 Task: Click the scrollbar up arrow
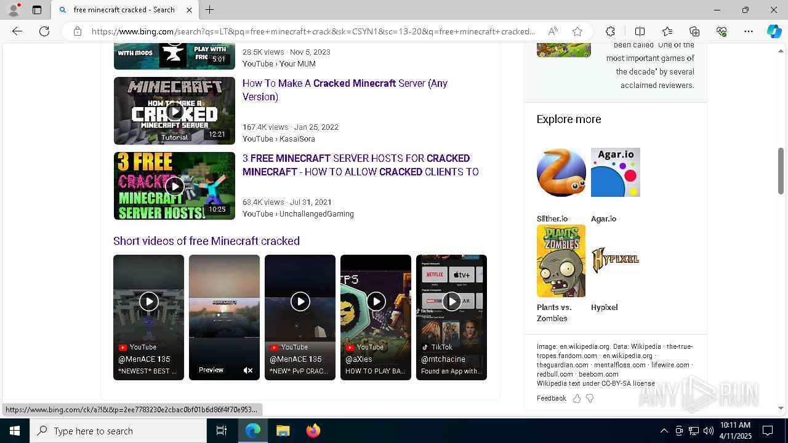(781, 50)
